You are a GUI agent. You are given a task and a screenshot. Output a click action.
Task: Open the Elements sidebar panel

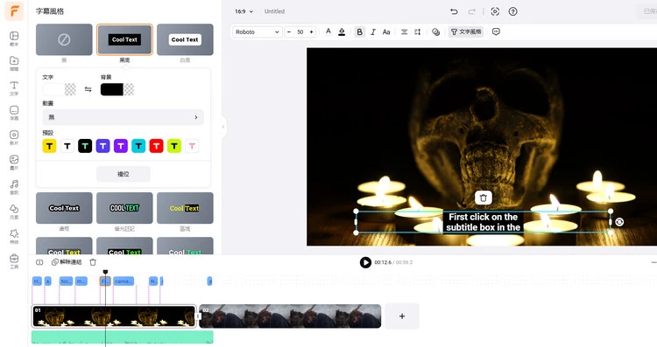pyautogui.click(x=14, y=212)
